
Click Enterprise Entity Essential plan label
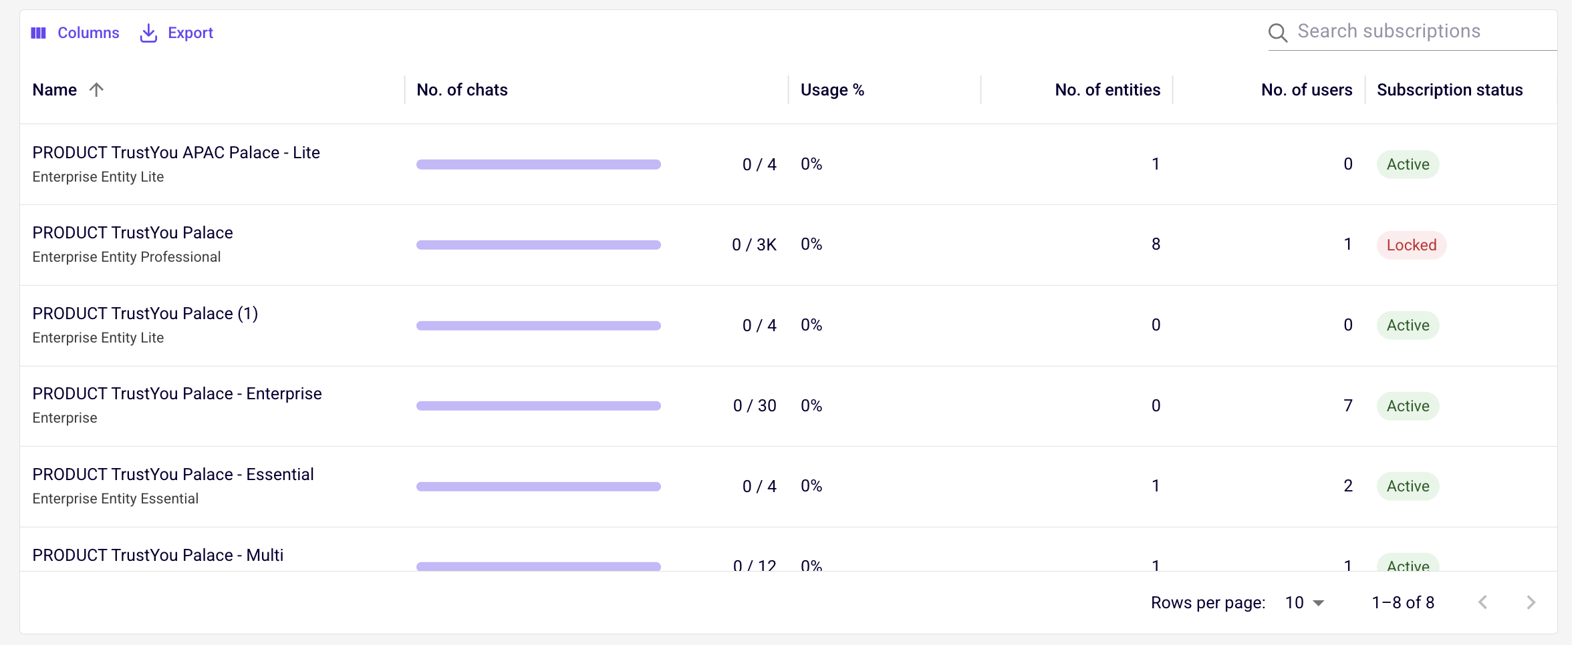coord(115,499)
